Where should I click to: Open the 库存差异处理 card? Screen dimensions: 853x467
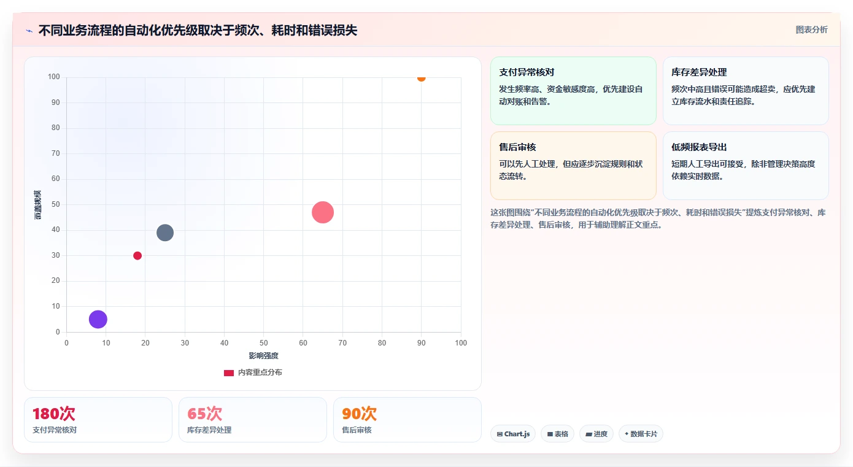pos(746,91)
